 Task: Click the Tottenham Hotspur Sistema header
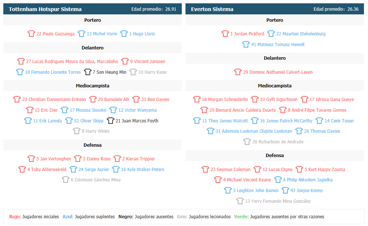[x=45, y=9]
